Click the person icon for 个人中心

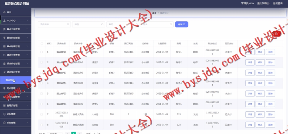[x=4, y=21]
